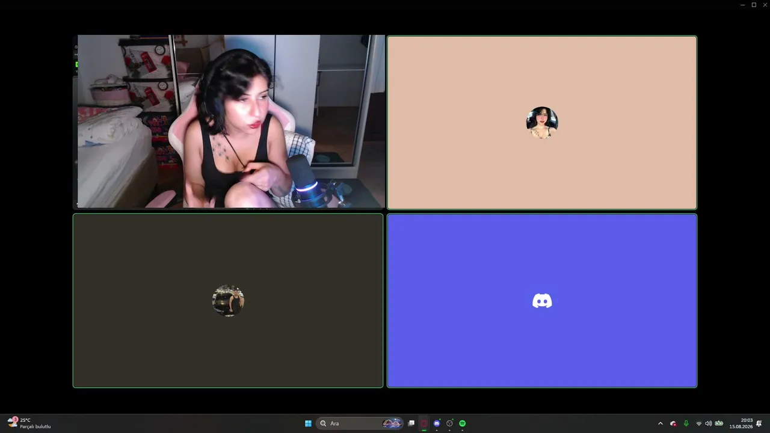Image resolution: width=770 pixels, height=433 pixels.
Task: Select the live webcam video tile
Action: click(229, 122)
